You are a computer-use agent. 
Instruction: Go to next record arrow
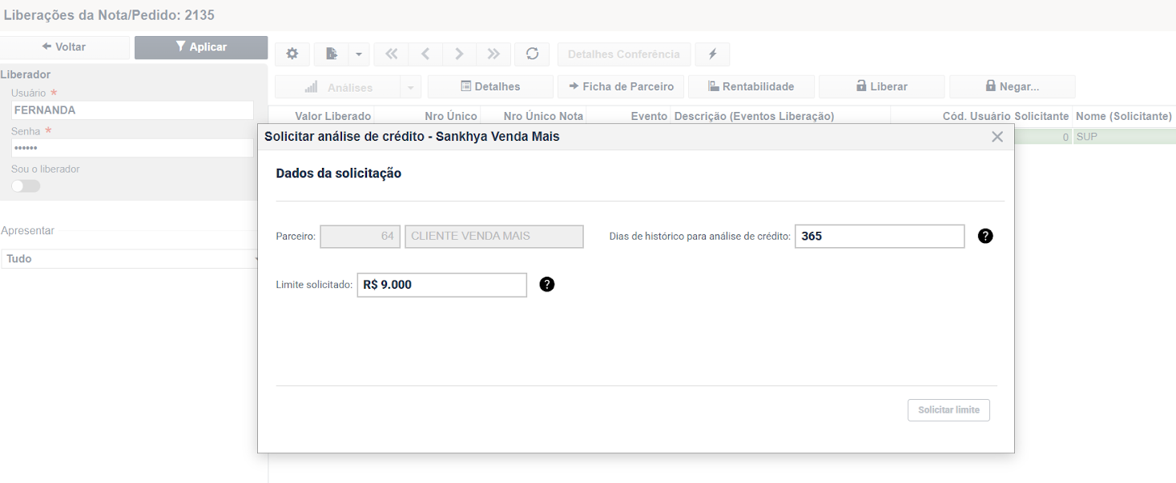coord(459,54)
